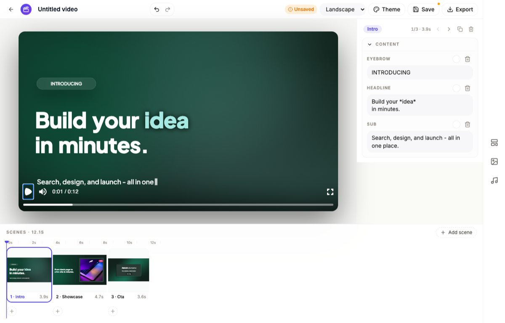The image size is (505, 323).
Task: Click the Unsaved status badge
Action: tap(301, 9)
